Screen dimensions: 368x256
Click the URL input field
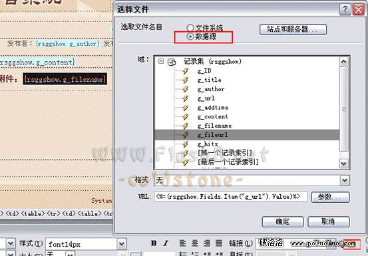(x=230, y=196)
